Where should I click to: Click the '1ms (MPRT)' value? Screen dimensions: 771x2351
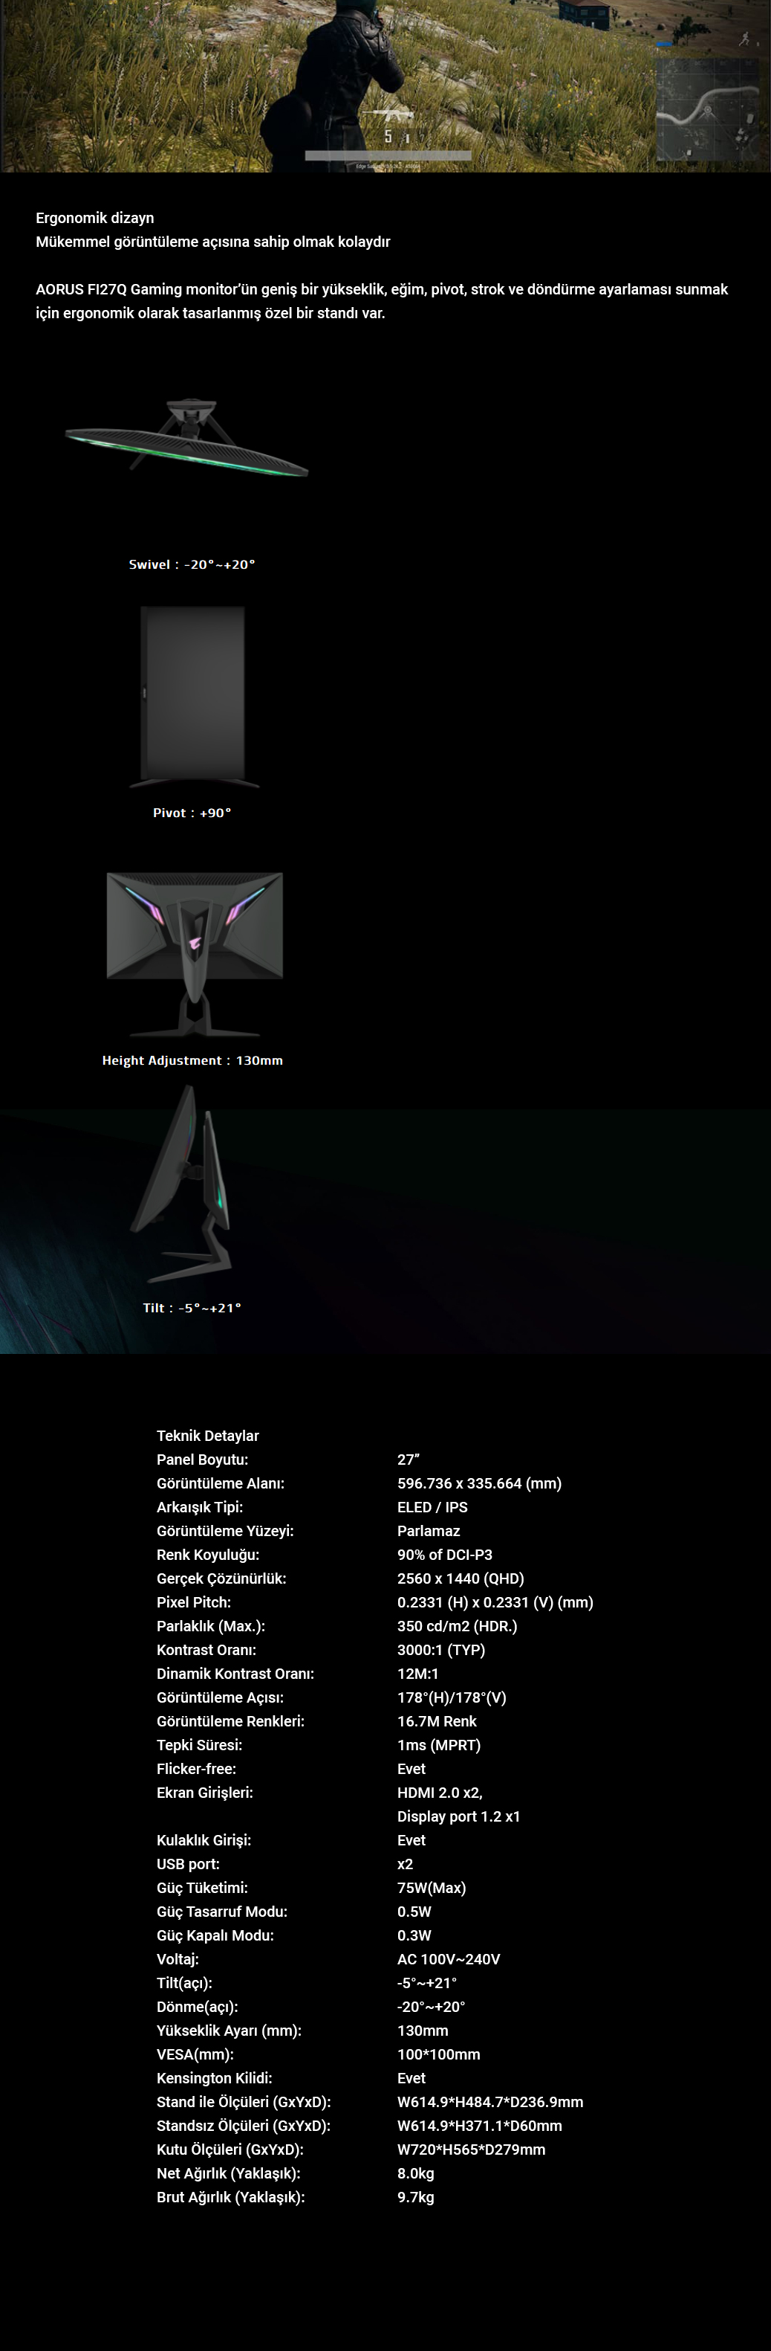tap(438, 1744)
